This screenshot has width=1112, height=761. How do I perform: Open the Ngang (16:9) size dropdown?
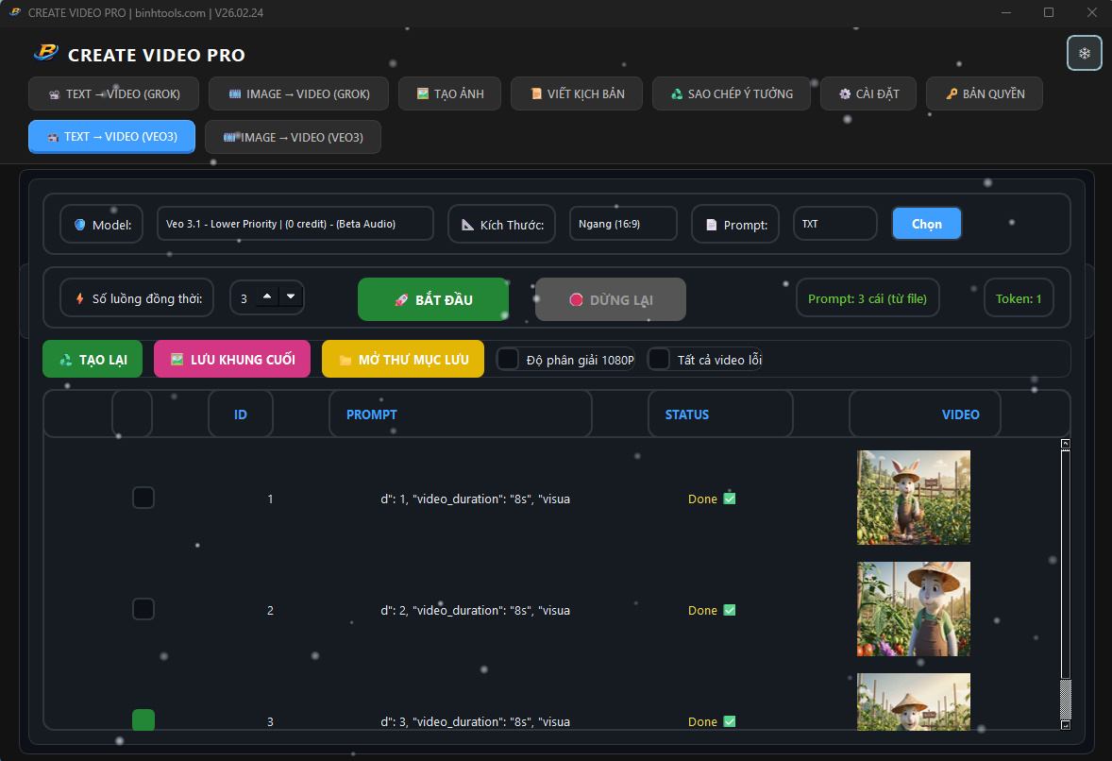(622, 223)
